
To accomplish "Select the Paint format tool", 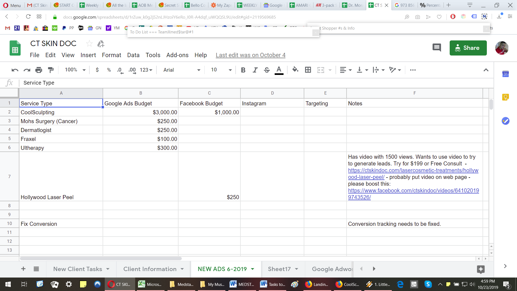I will [x=51, y=70].
